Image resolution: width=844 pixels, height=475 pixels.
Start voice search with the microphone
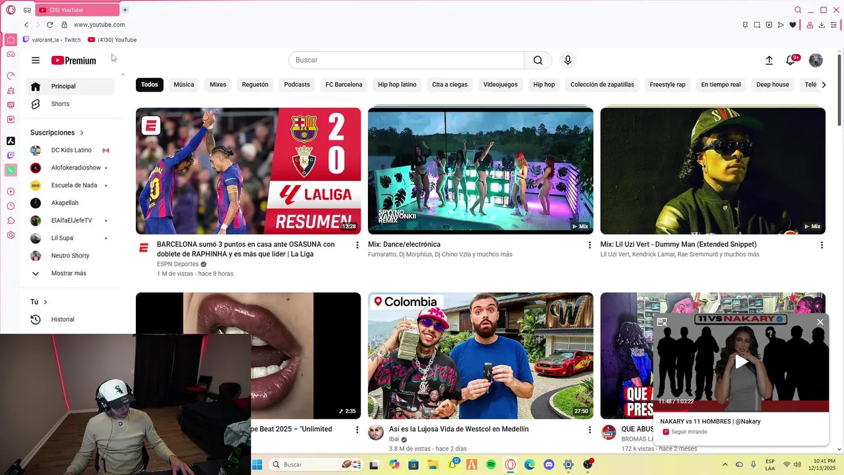pos(568,60)
